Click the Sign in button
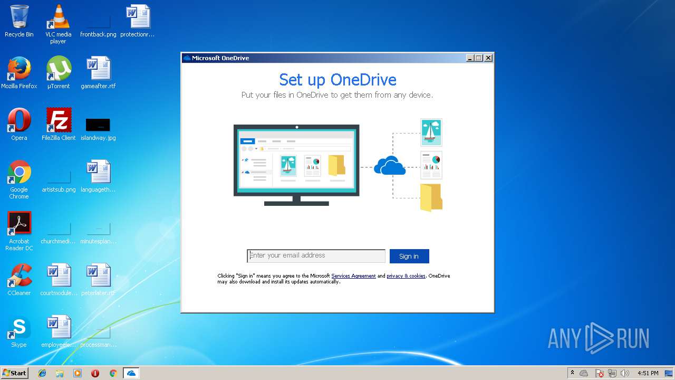675x380 pixels. pyautogui.click(x=409, y=256)
